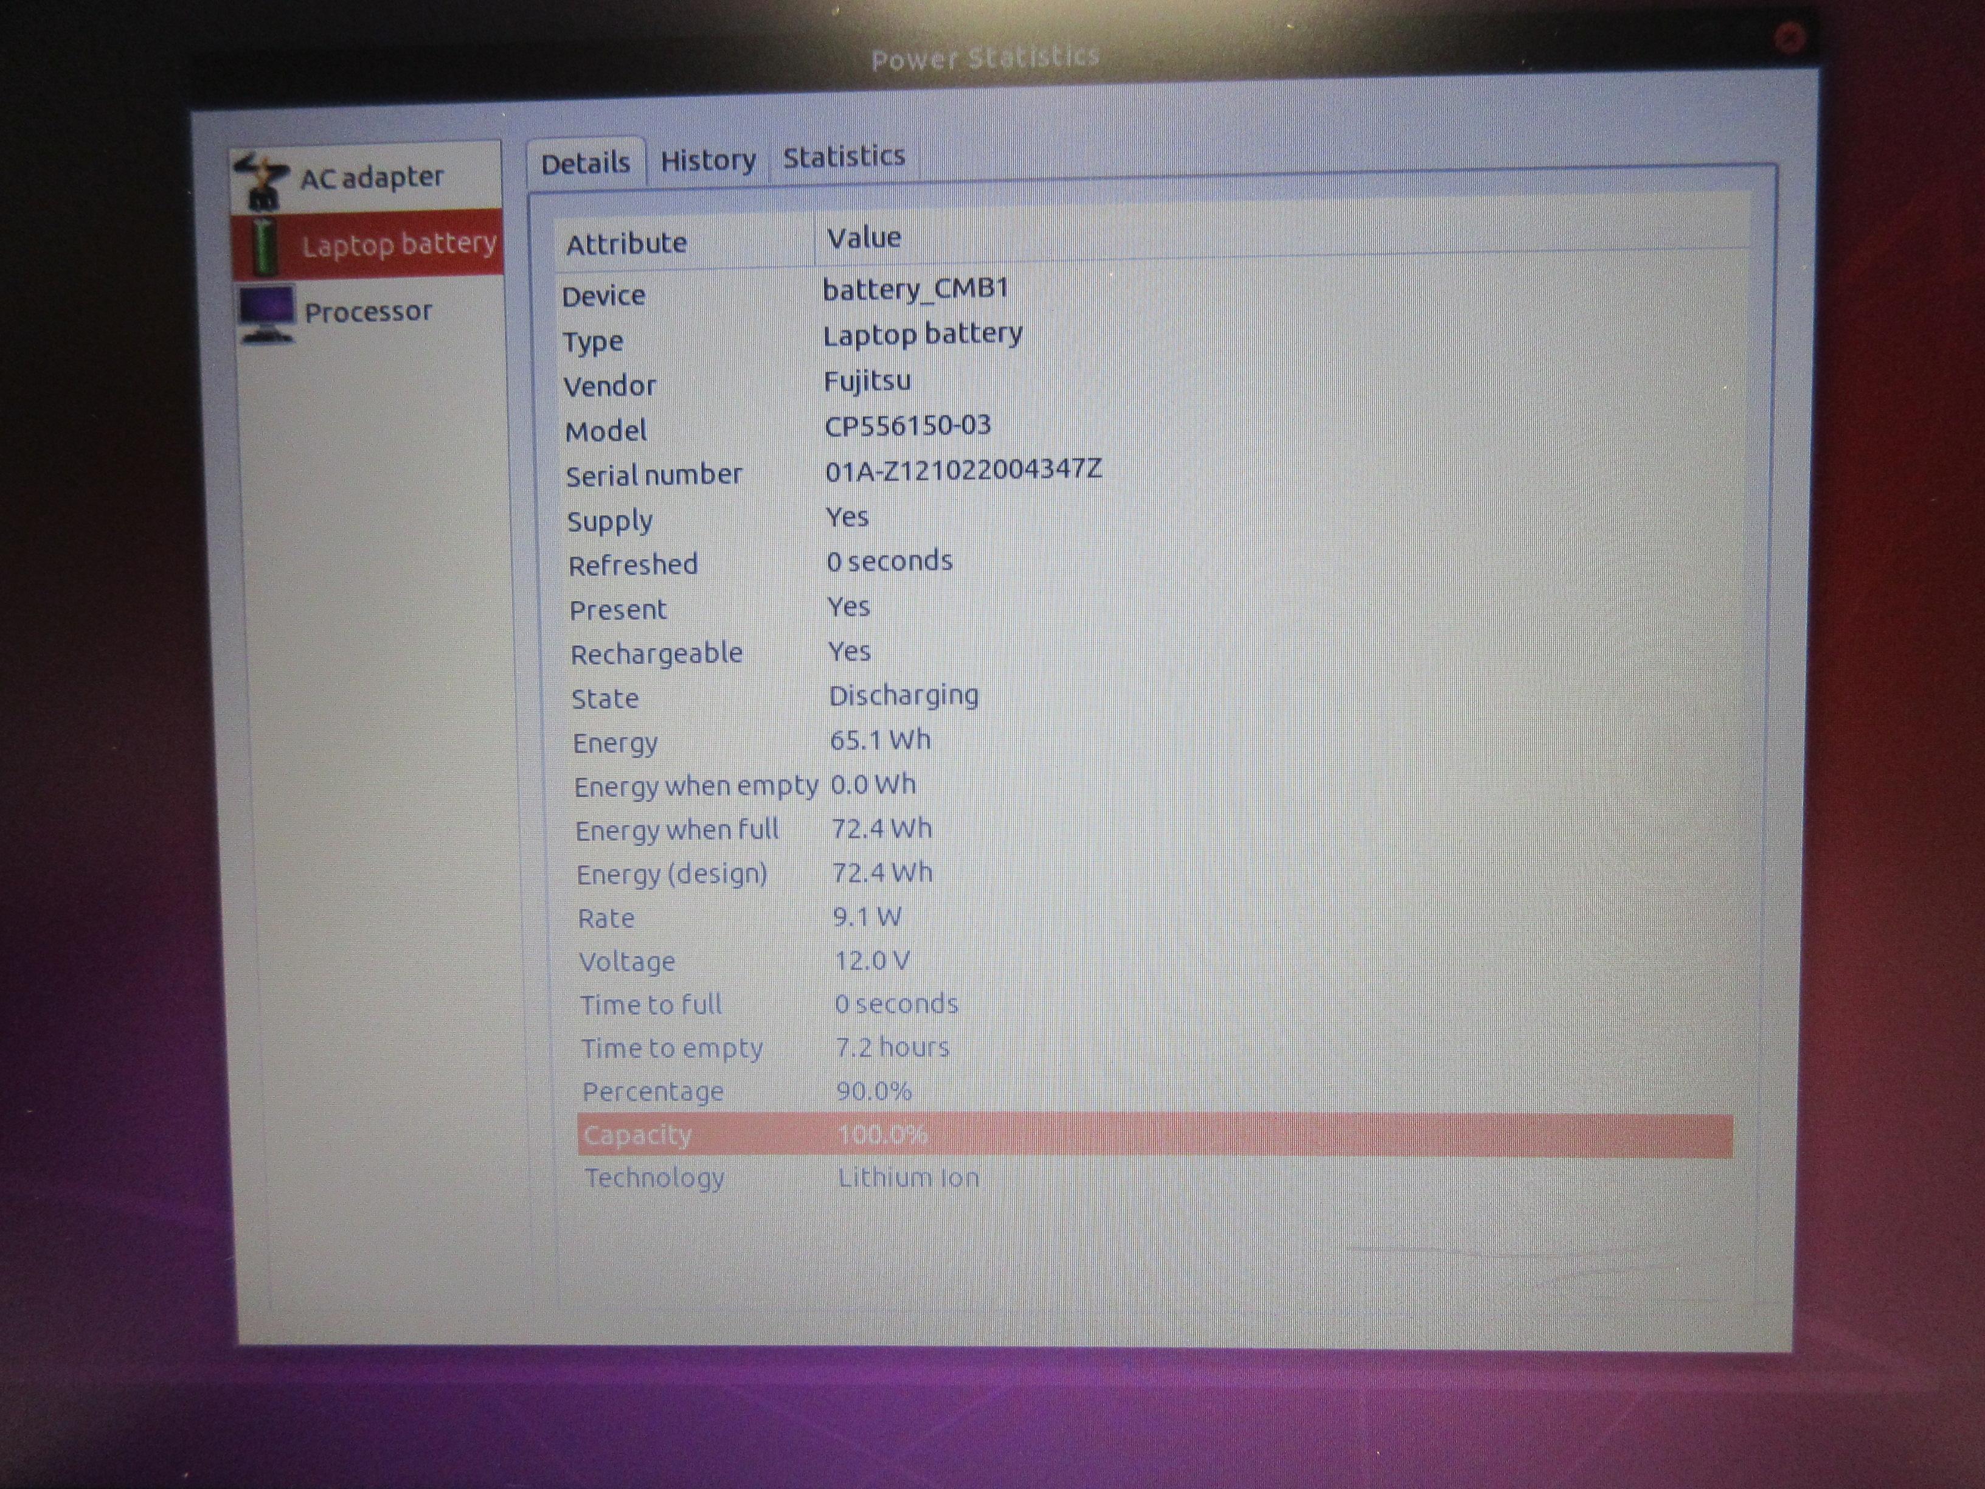Select the Time to full row

click(1155, 1004)
